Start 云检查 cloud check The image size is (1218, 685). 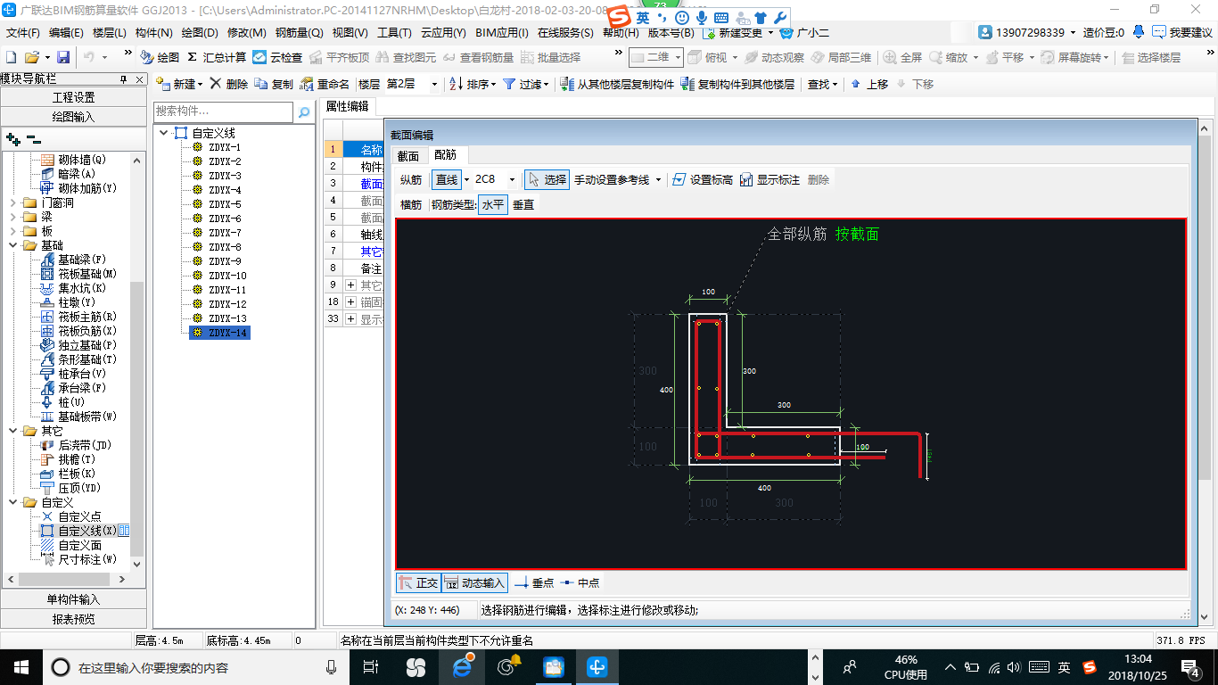(x=277, y=57)
